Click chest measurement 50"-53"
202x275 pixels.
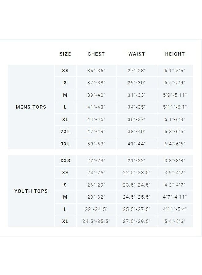tap(96, 144)
